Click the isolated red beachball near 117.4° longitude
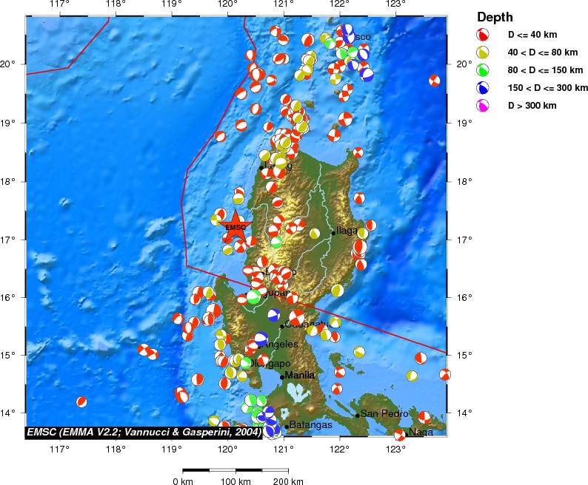Screen dimensions: 588x485 tap(81, 401)
